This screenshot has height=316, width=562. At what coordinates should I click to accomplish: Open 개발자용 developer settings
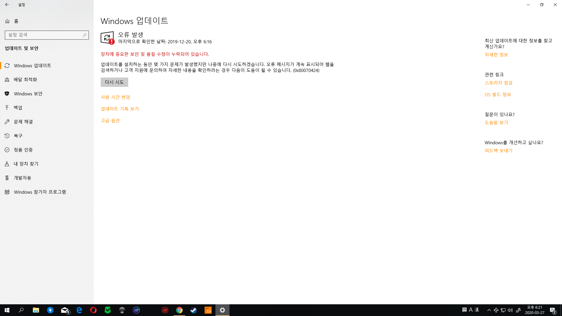pyautogui.click(x=22, y=178)
